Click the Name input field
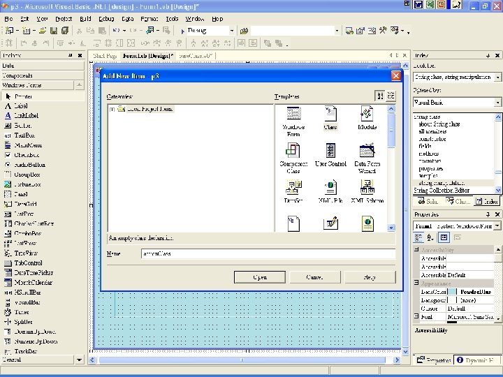This screenshot has width=503, height=377. (x=268, y=253)
